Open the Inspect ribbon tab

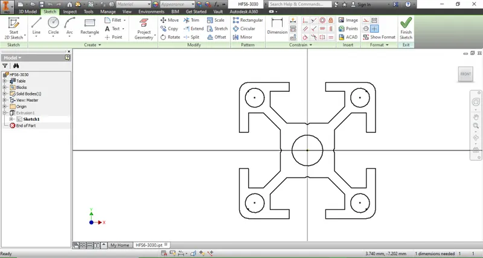pyautogui.click(x=70, y=11)
